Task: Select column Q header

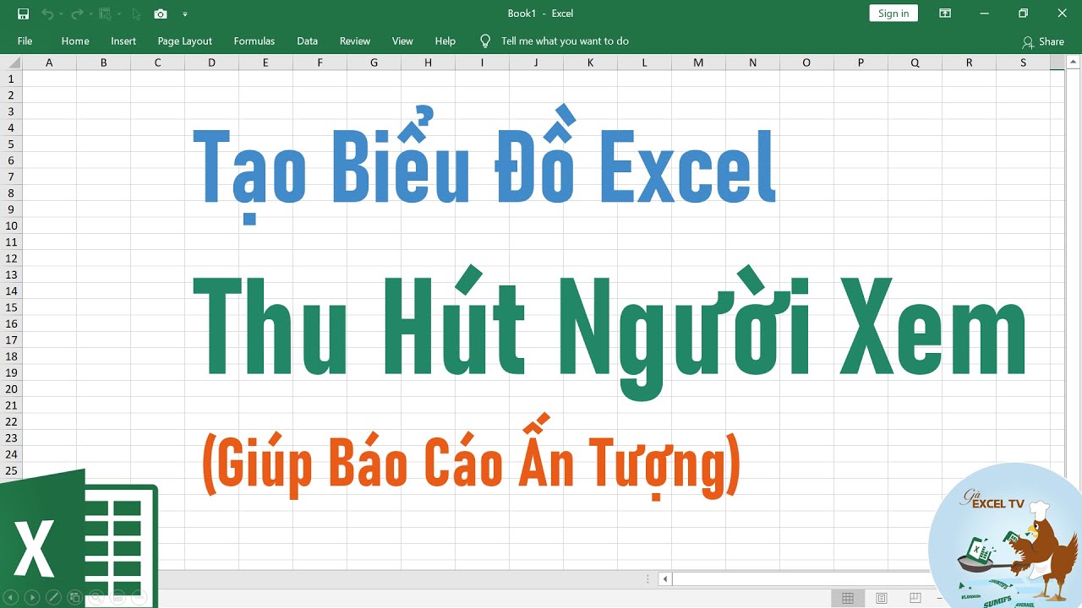Action: (x=915, y=62)
